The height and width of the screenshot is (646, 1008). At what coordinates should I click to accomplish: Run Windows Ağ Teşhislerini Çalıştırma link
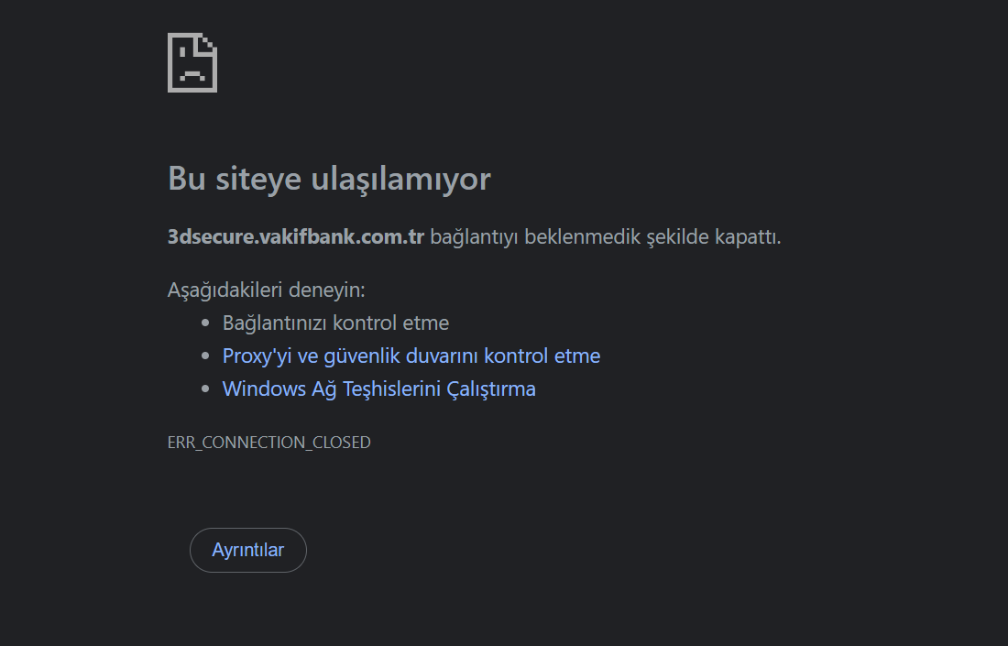coord(378,389)
